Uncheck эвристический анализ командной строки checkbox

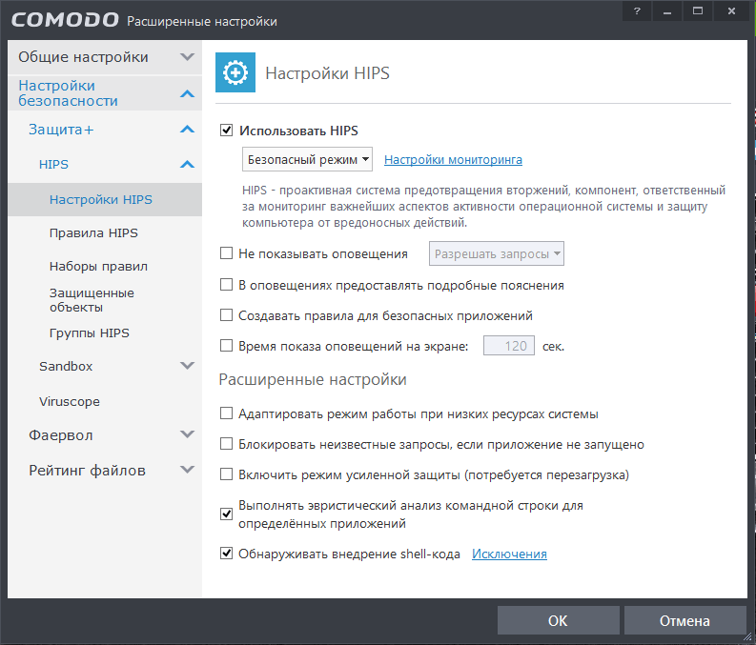pyautogui.click(x=226, y=514)
